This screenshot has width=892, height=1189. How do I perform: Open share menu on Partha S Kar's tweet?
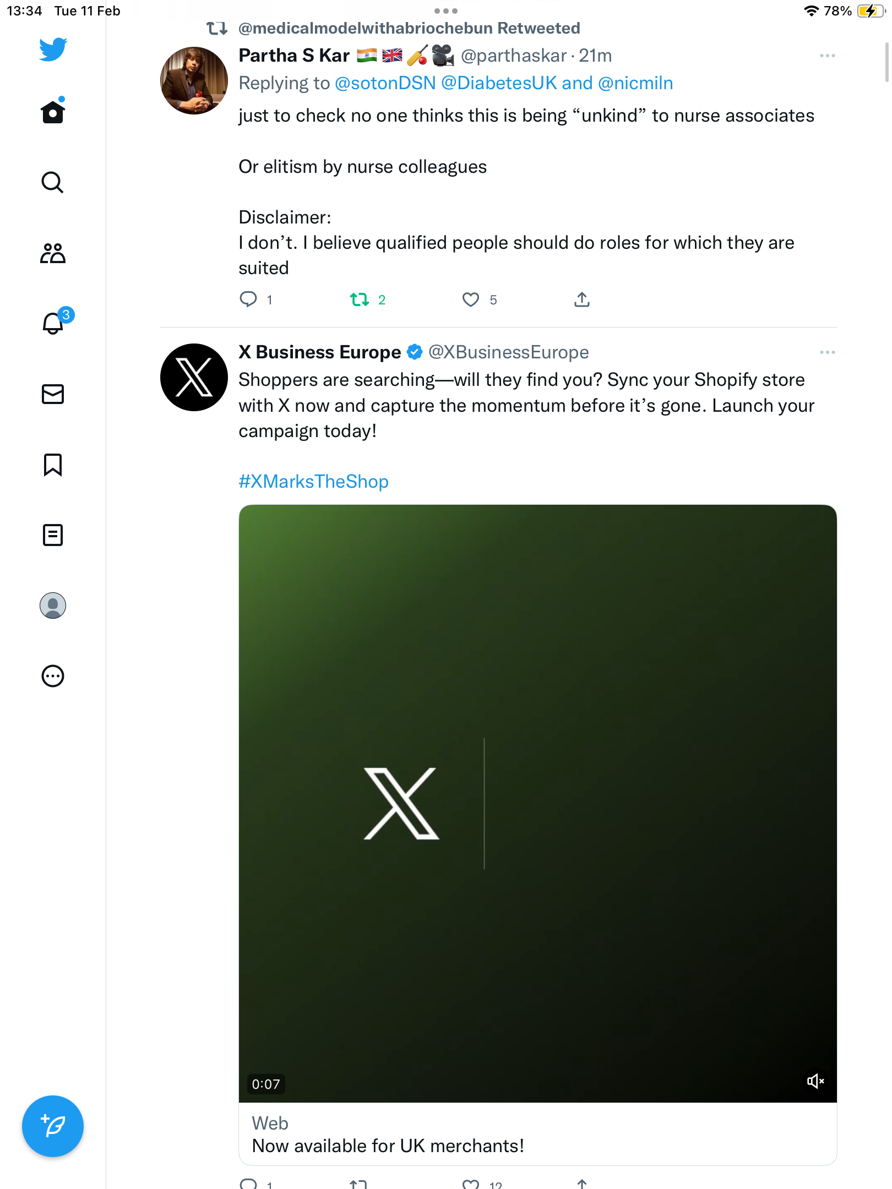tap(582, 299)
